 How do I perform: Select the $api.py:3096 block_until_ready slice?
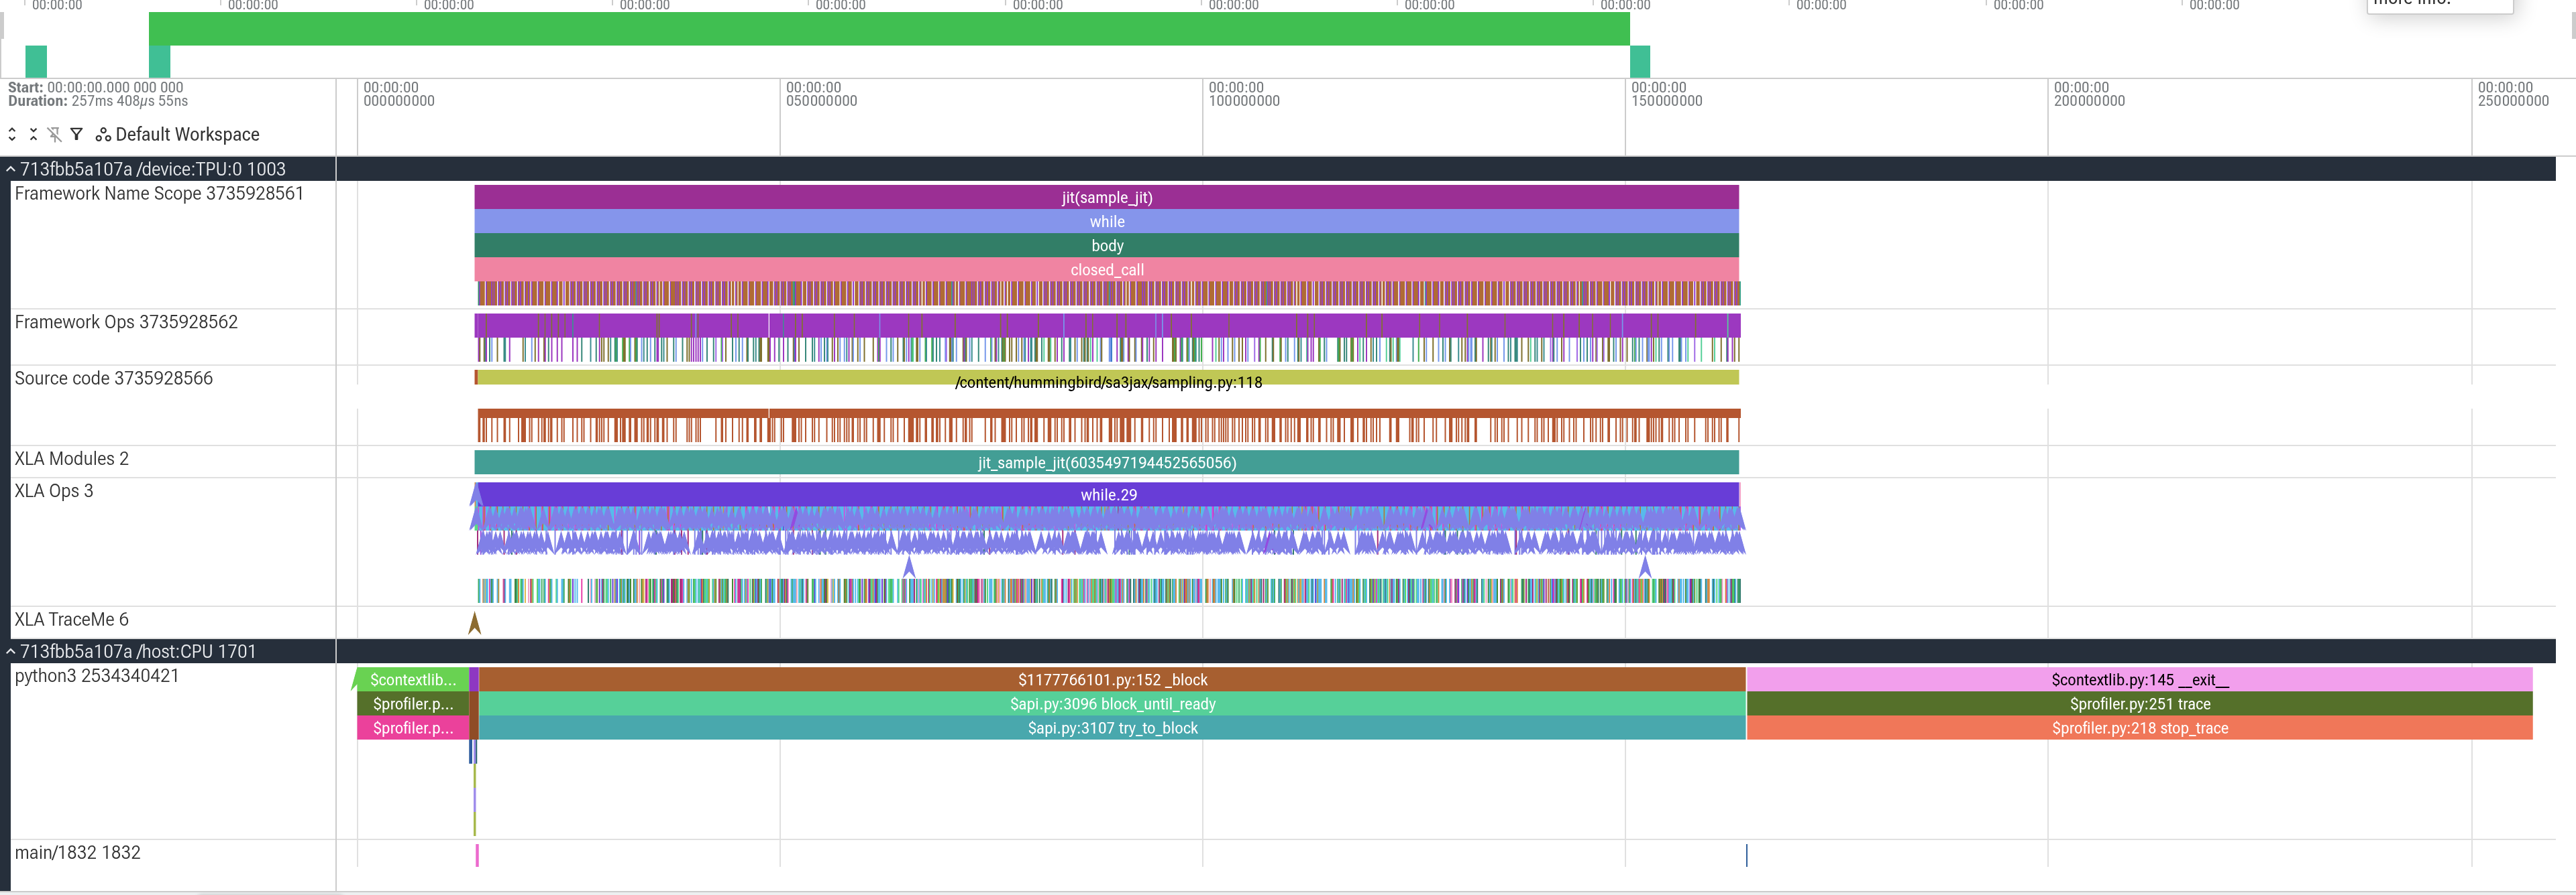click(x=1112, y=703)
